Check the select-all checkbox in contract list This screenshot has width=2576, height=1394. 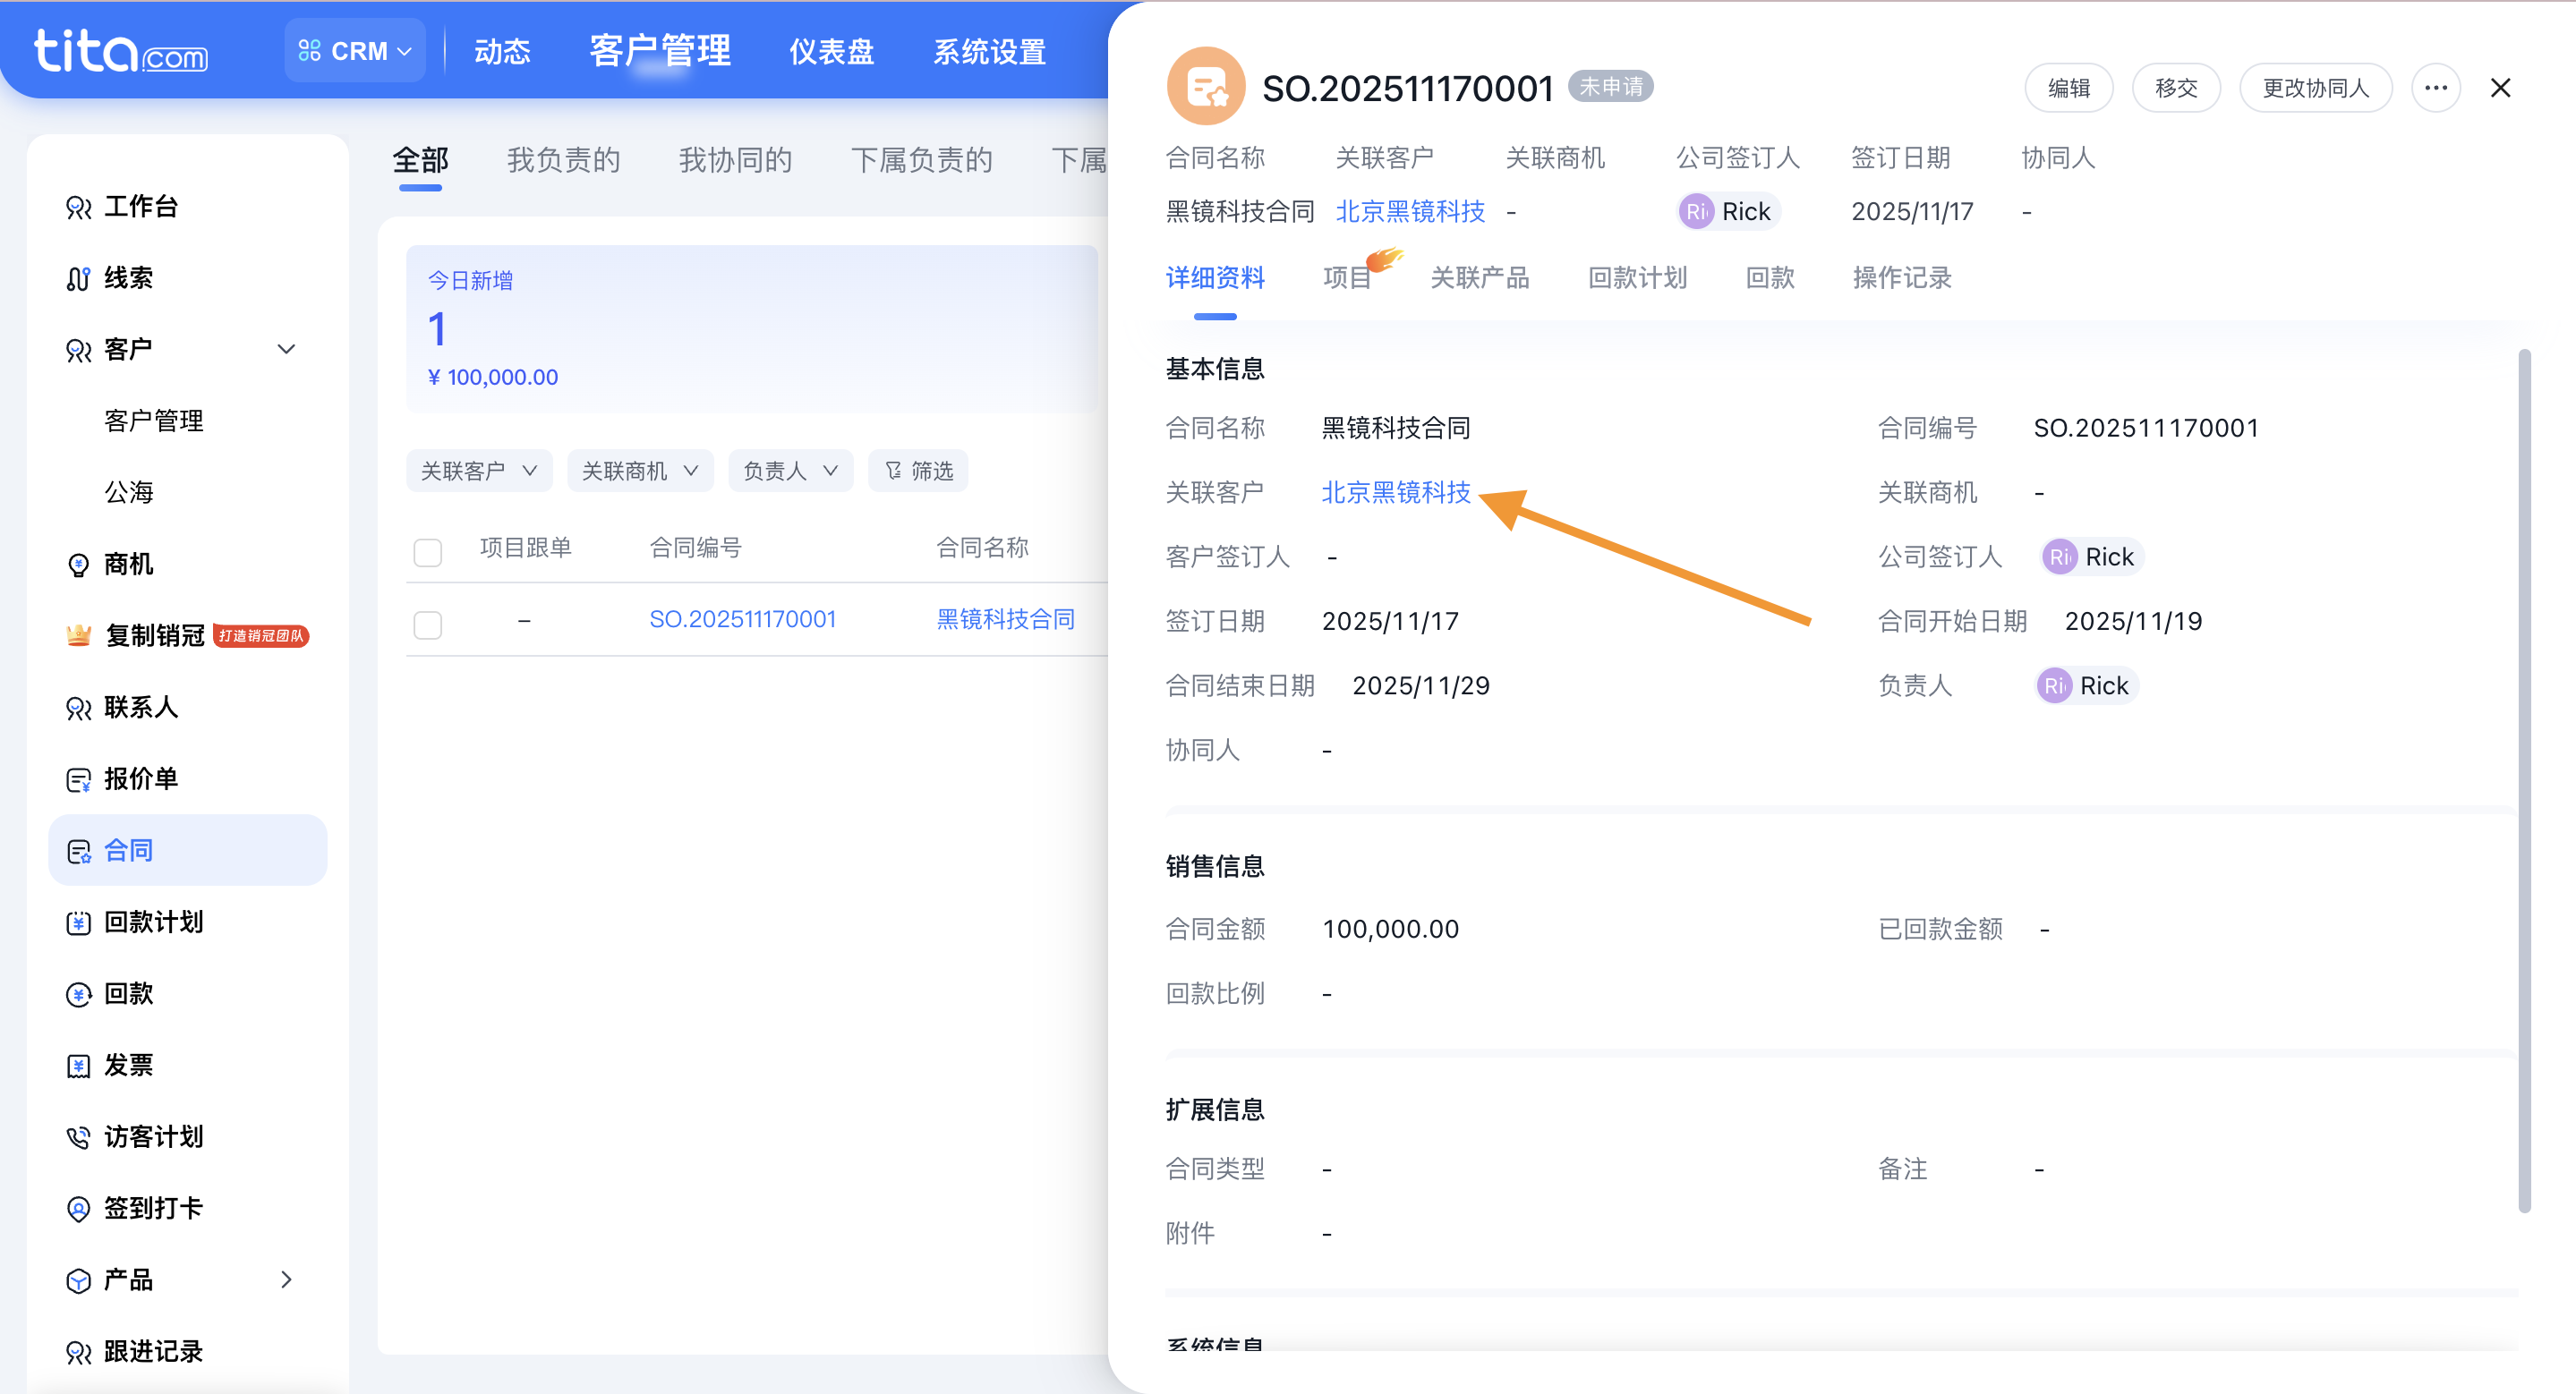pyautogui.click(x=427, y=551)
